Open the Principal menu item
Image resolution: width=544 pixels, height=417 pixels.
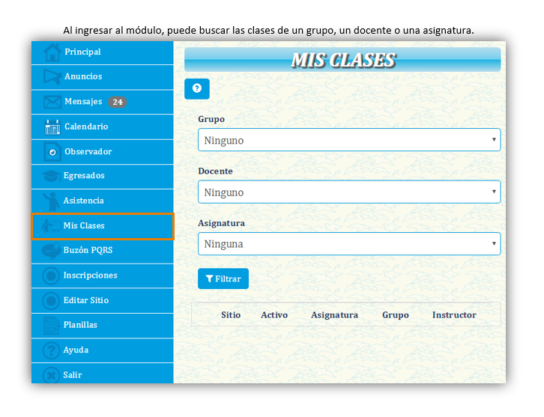click(x=103, y=52)
